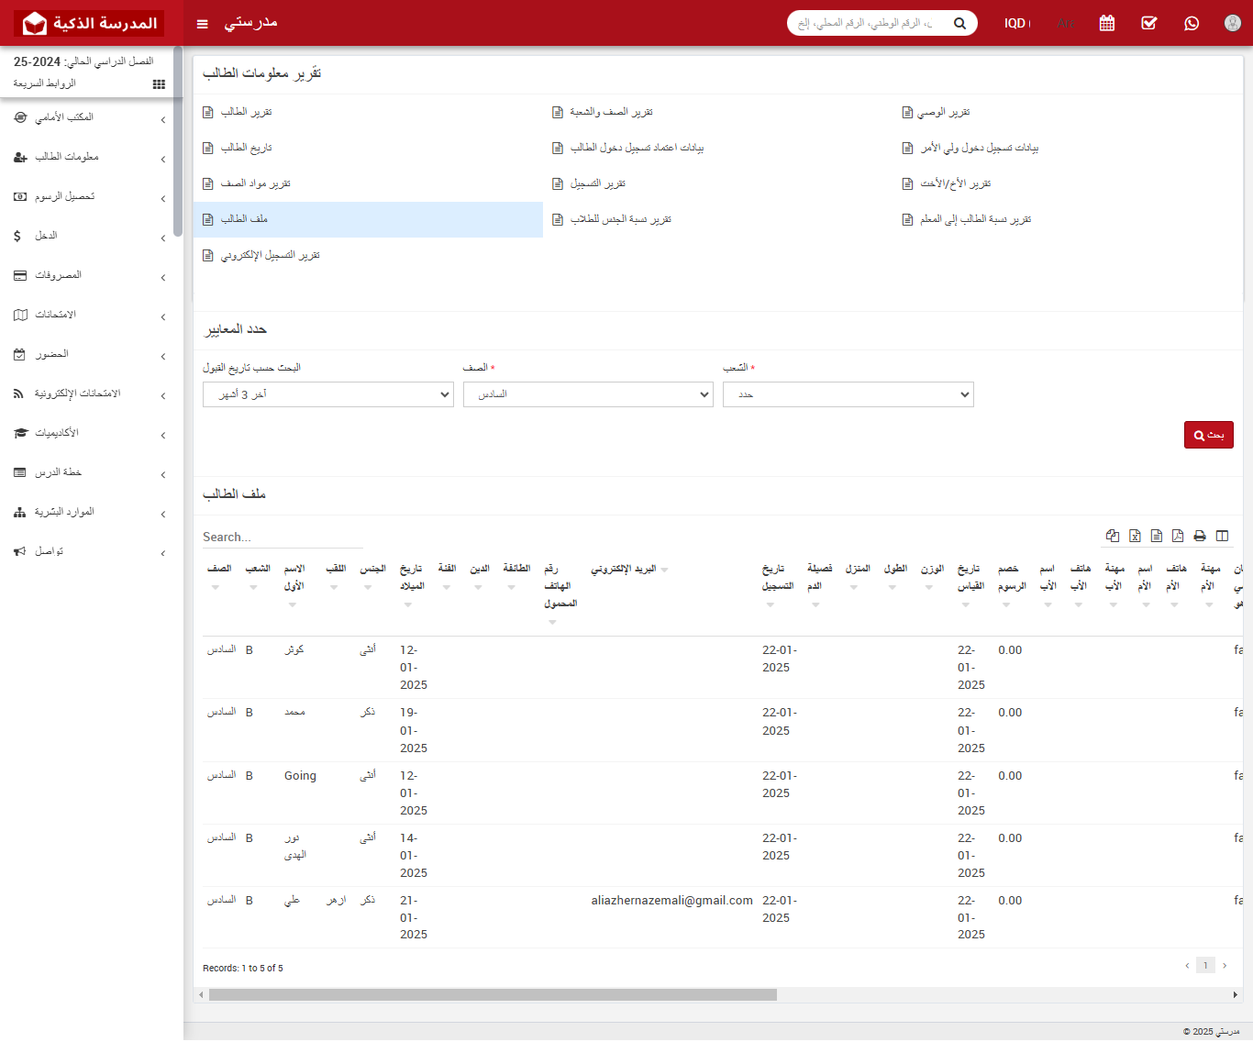Print the student profile table
Screen dimensions: 1253x1042
[x=1200, y=536]
